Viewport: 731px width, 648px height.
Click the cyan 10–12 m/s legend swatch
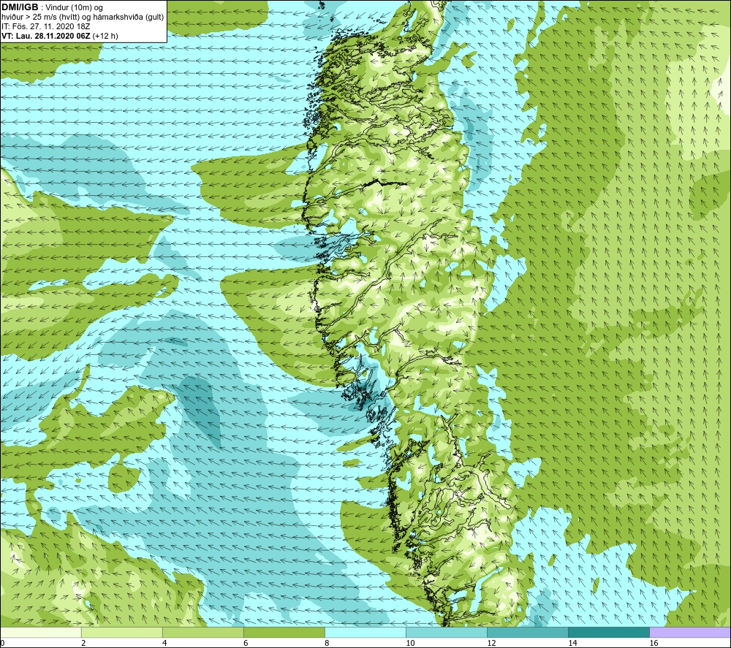[x=446, y=632]
